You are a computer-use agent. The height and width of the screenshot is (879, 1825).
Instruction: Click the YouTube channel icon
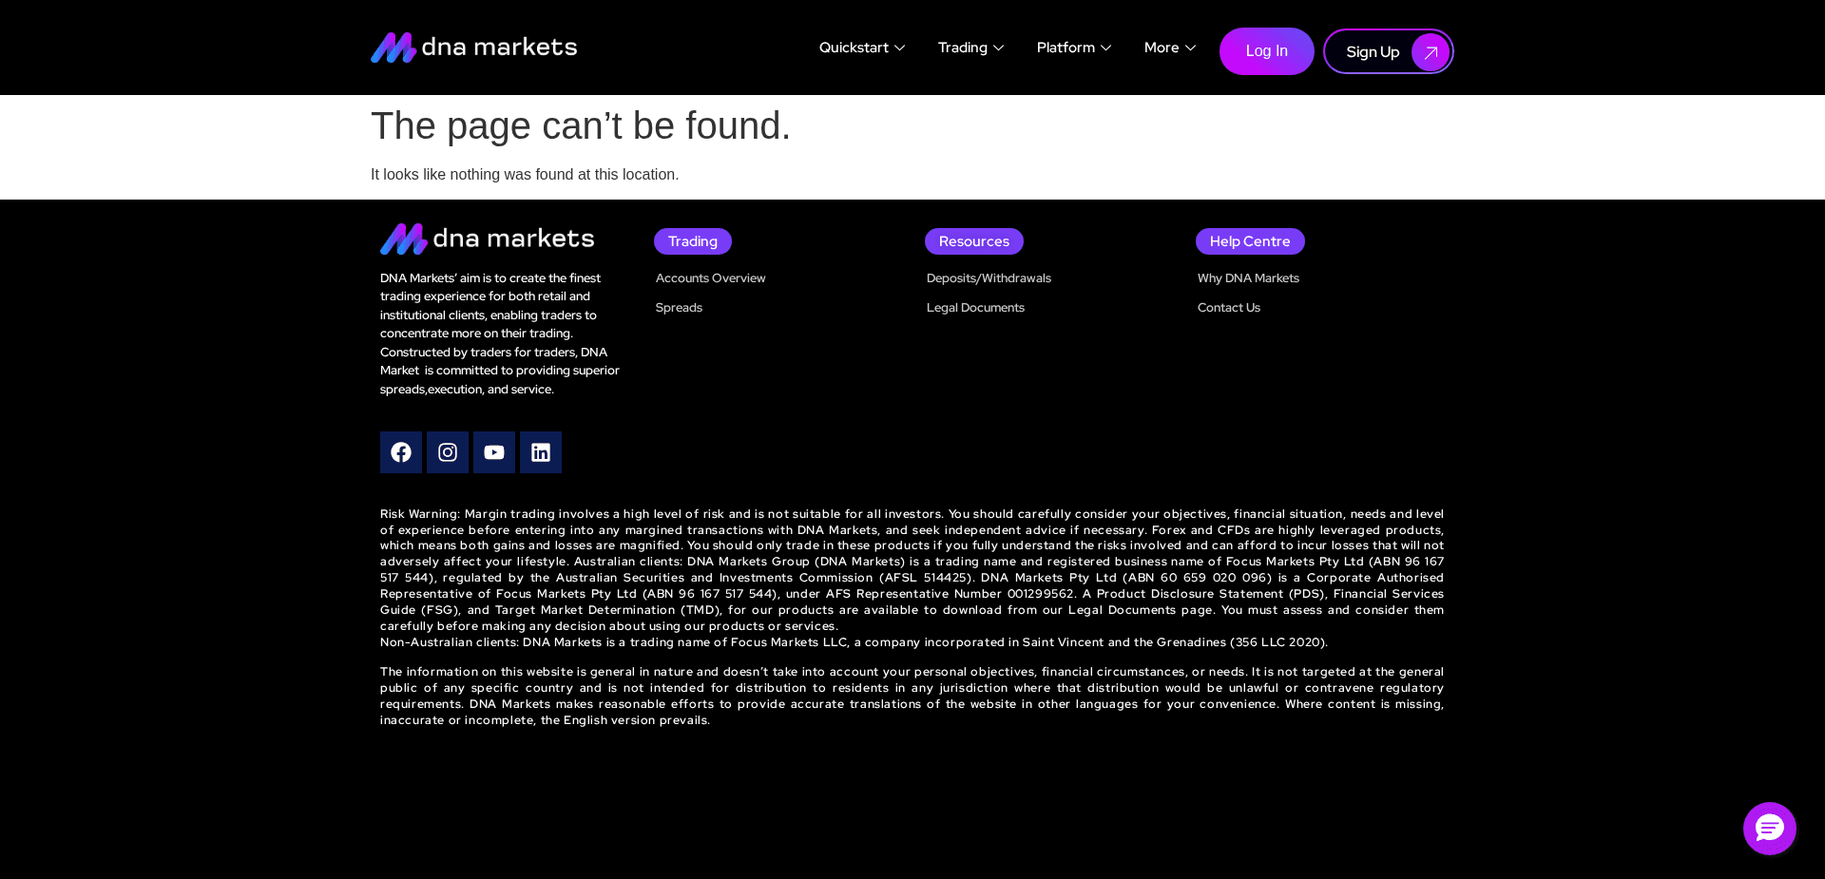(x=493, y=452)
